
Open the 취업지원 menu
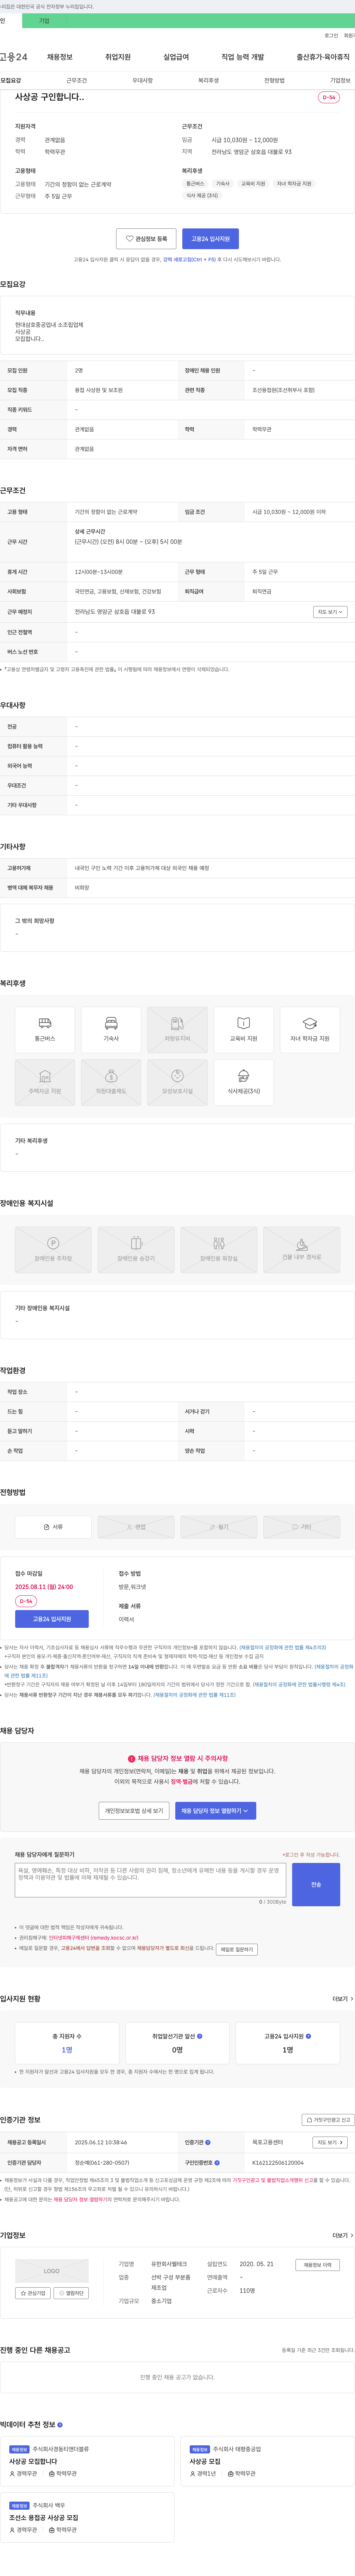(x=118, y=57)
